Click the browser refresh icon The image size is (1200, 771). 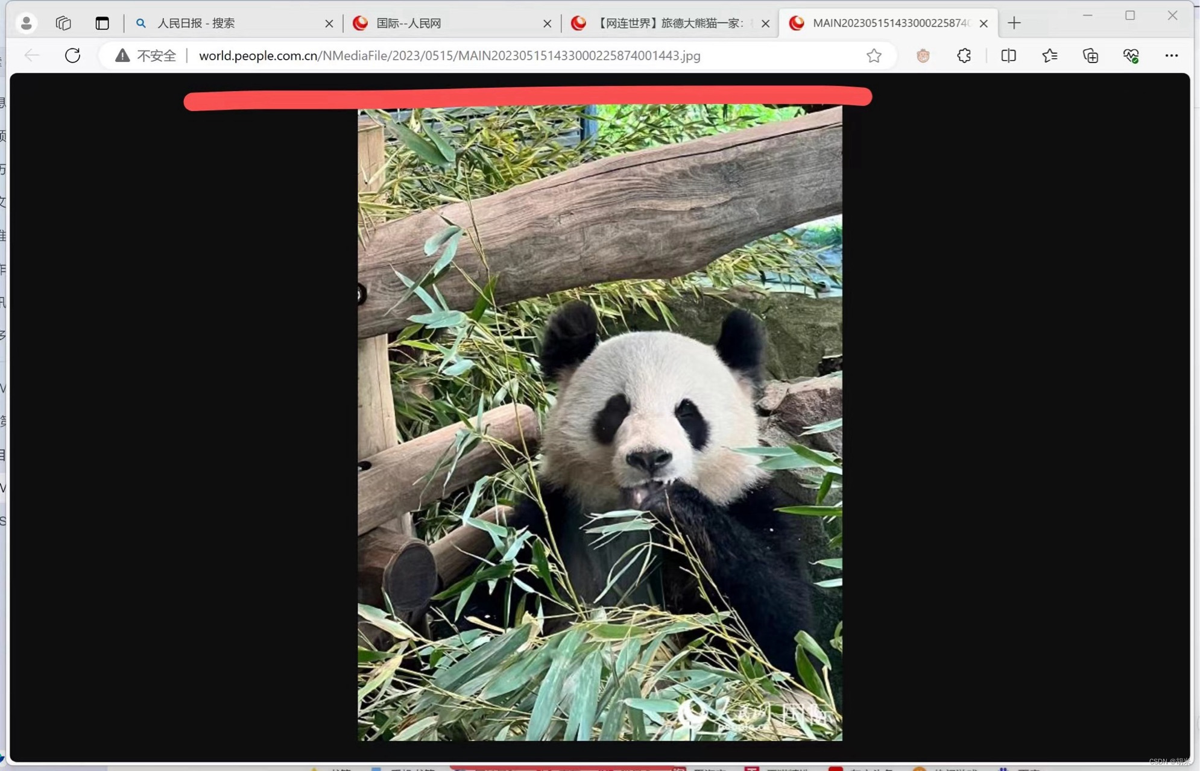[x=72, y=55]
